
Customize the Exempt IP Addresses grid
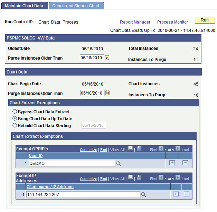88,179
